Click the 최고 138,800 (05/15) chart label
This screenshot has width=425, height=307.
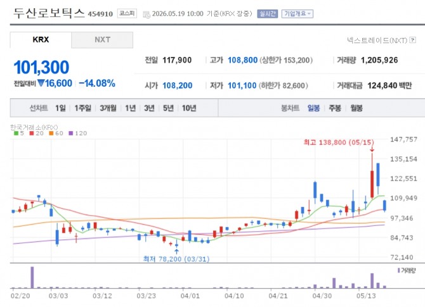(x=339, y=142)
